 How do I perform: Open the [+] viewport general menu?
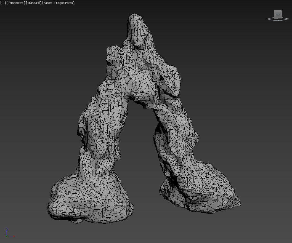[x=3, y=3]
